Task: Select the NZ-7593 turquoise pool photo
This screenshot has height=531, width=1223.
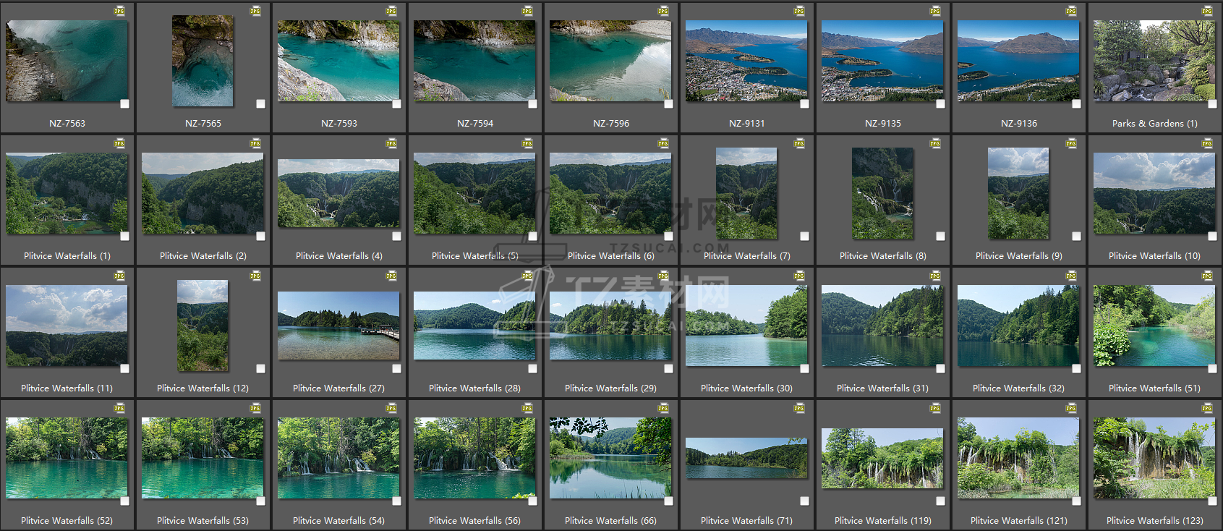Action: tap(338, 61)
